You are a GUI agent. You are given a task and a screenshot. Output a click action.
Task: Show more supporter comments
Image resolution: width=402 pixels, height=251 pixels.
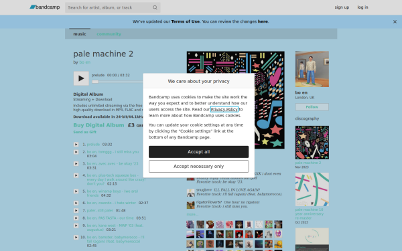click(192, 214)
